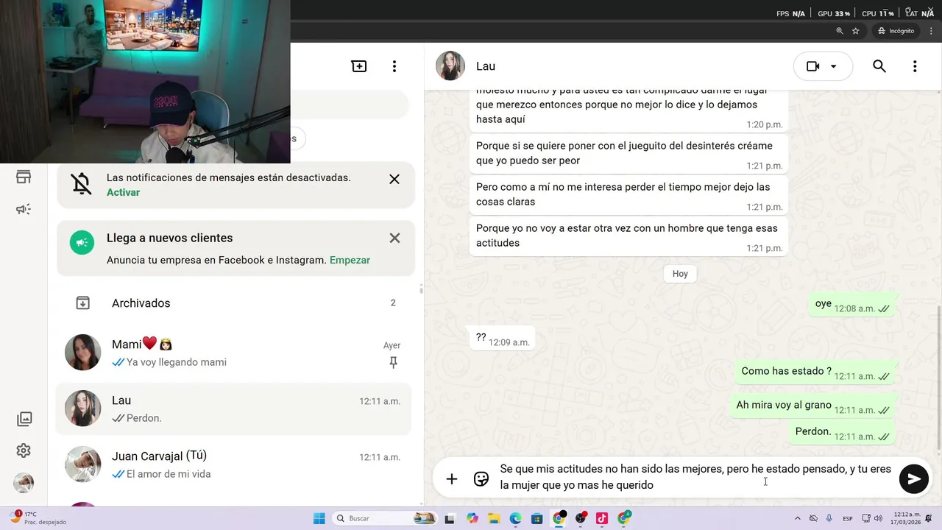The height and width of the screenshot is (530, 942).
Task: Open the OBS icon on the taskbar
Action: (581, 518)
